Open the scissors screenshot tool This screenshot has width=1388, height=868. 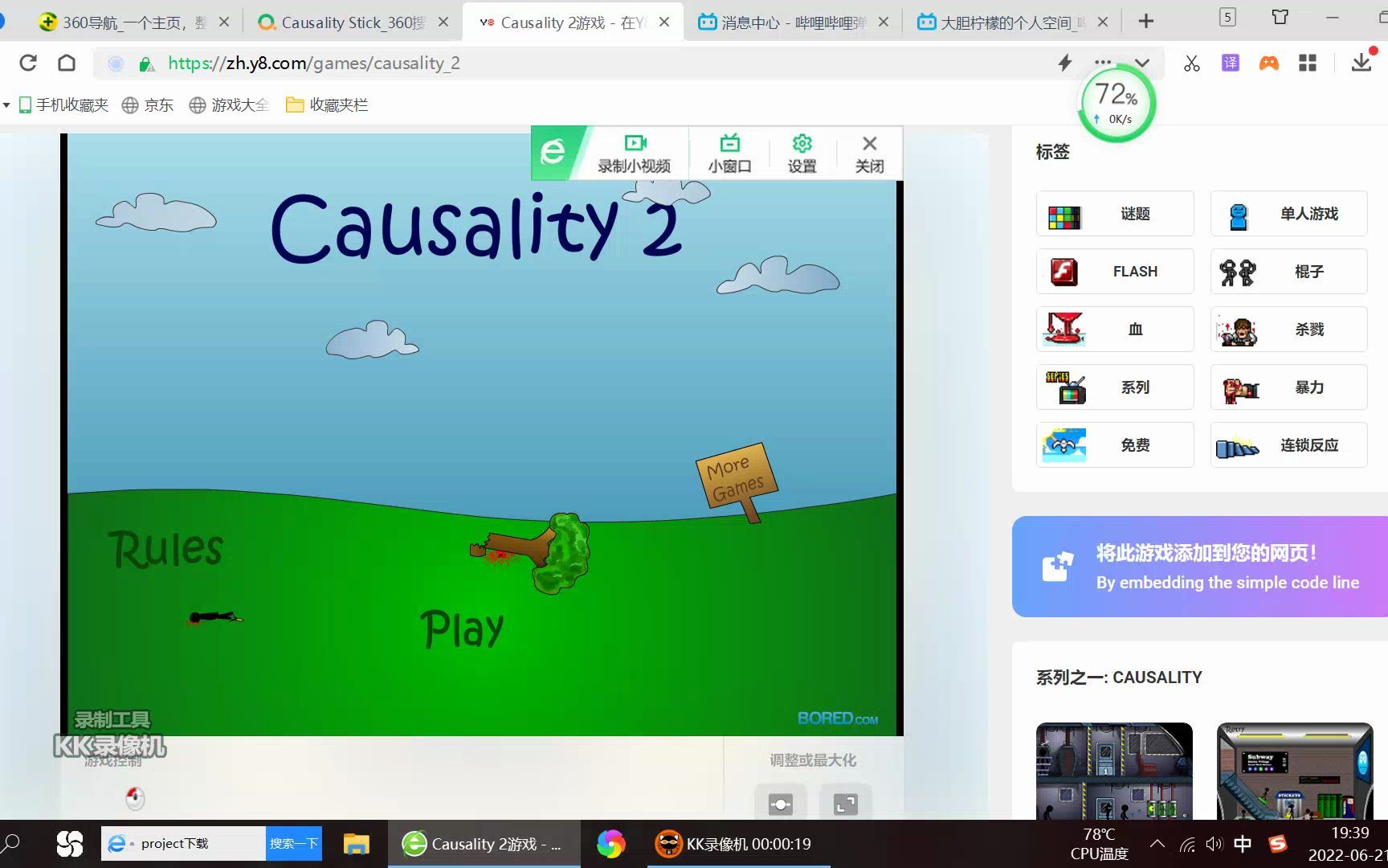[x=1191, y=63]
